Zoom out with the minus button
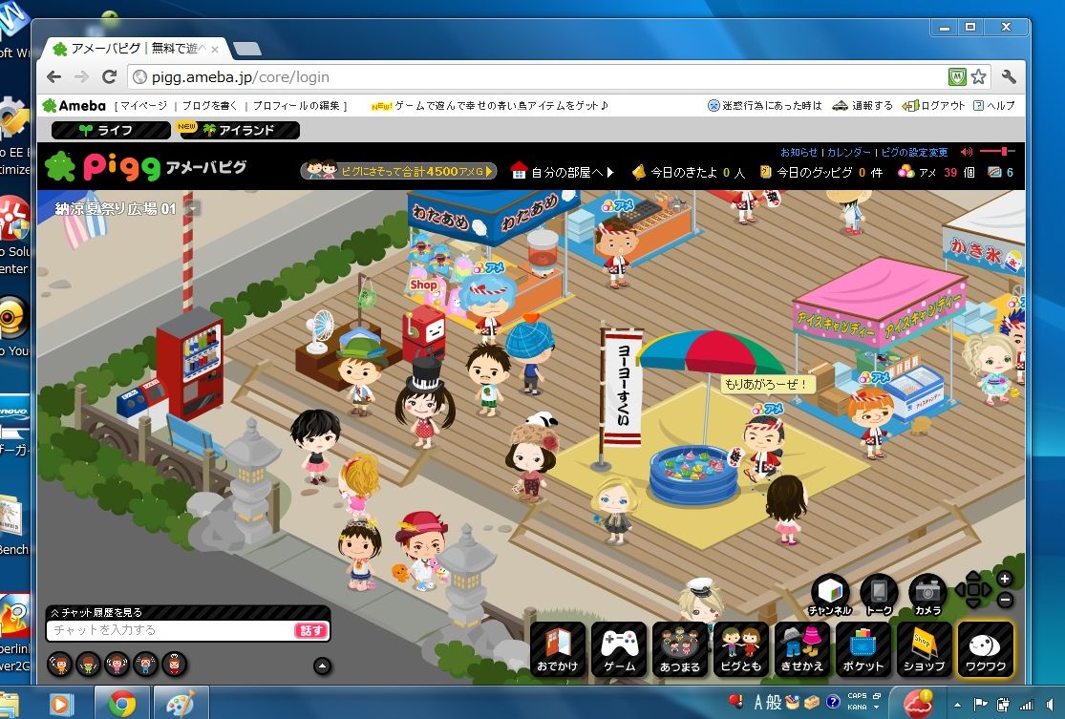Viewport: 1065px width, 719px height. click(1005, 601)
